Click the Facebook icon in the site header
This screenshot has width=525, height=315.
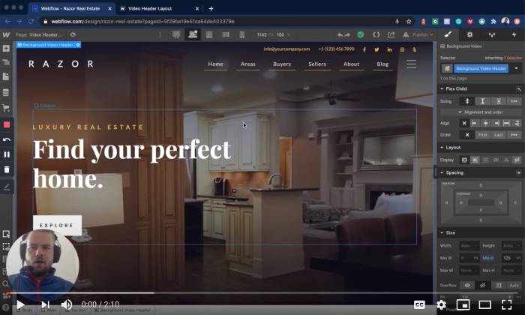click(x=364, y=49)
